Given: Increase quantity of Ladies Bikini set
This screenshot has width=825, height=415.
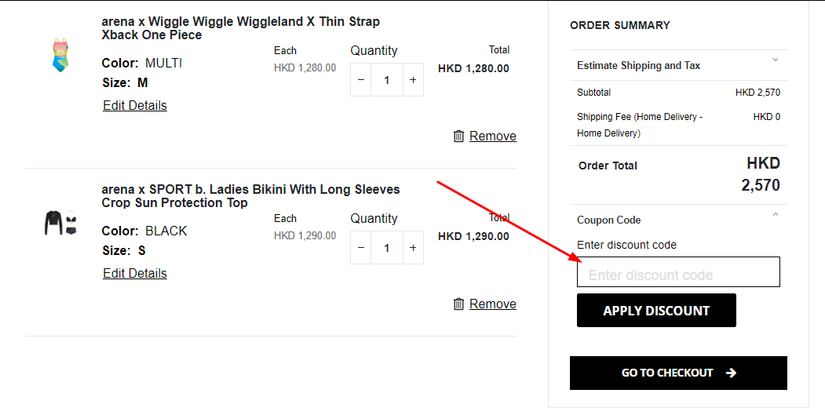Looking at the screenshot, I should tap(413, 248).
